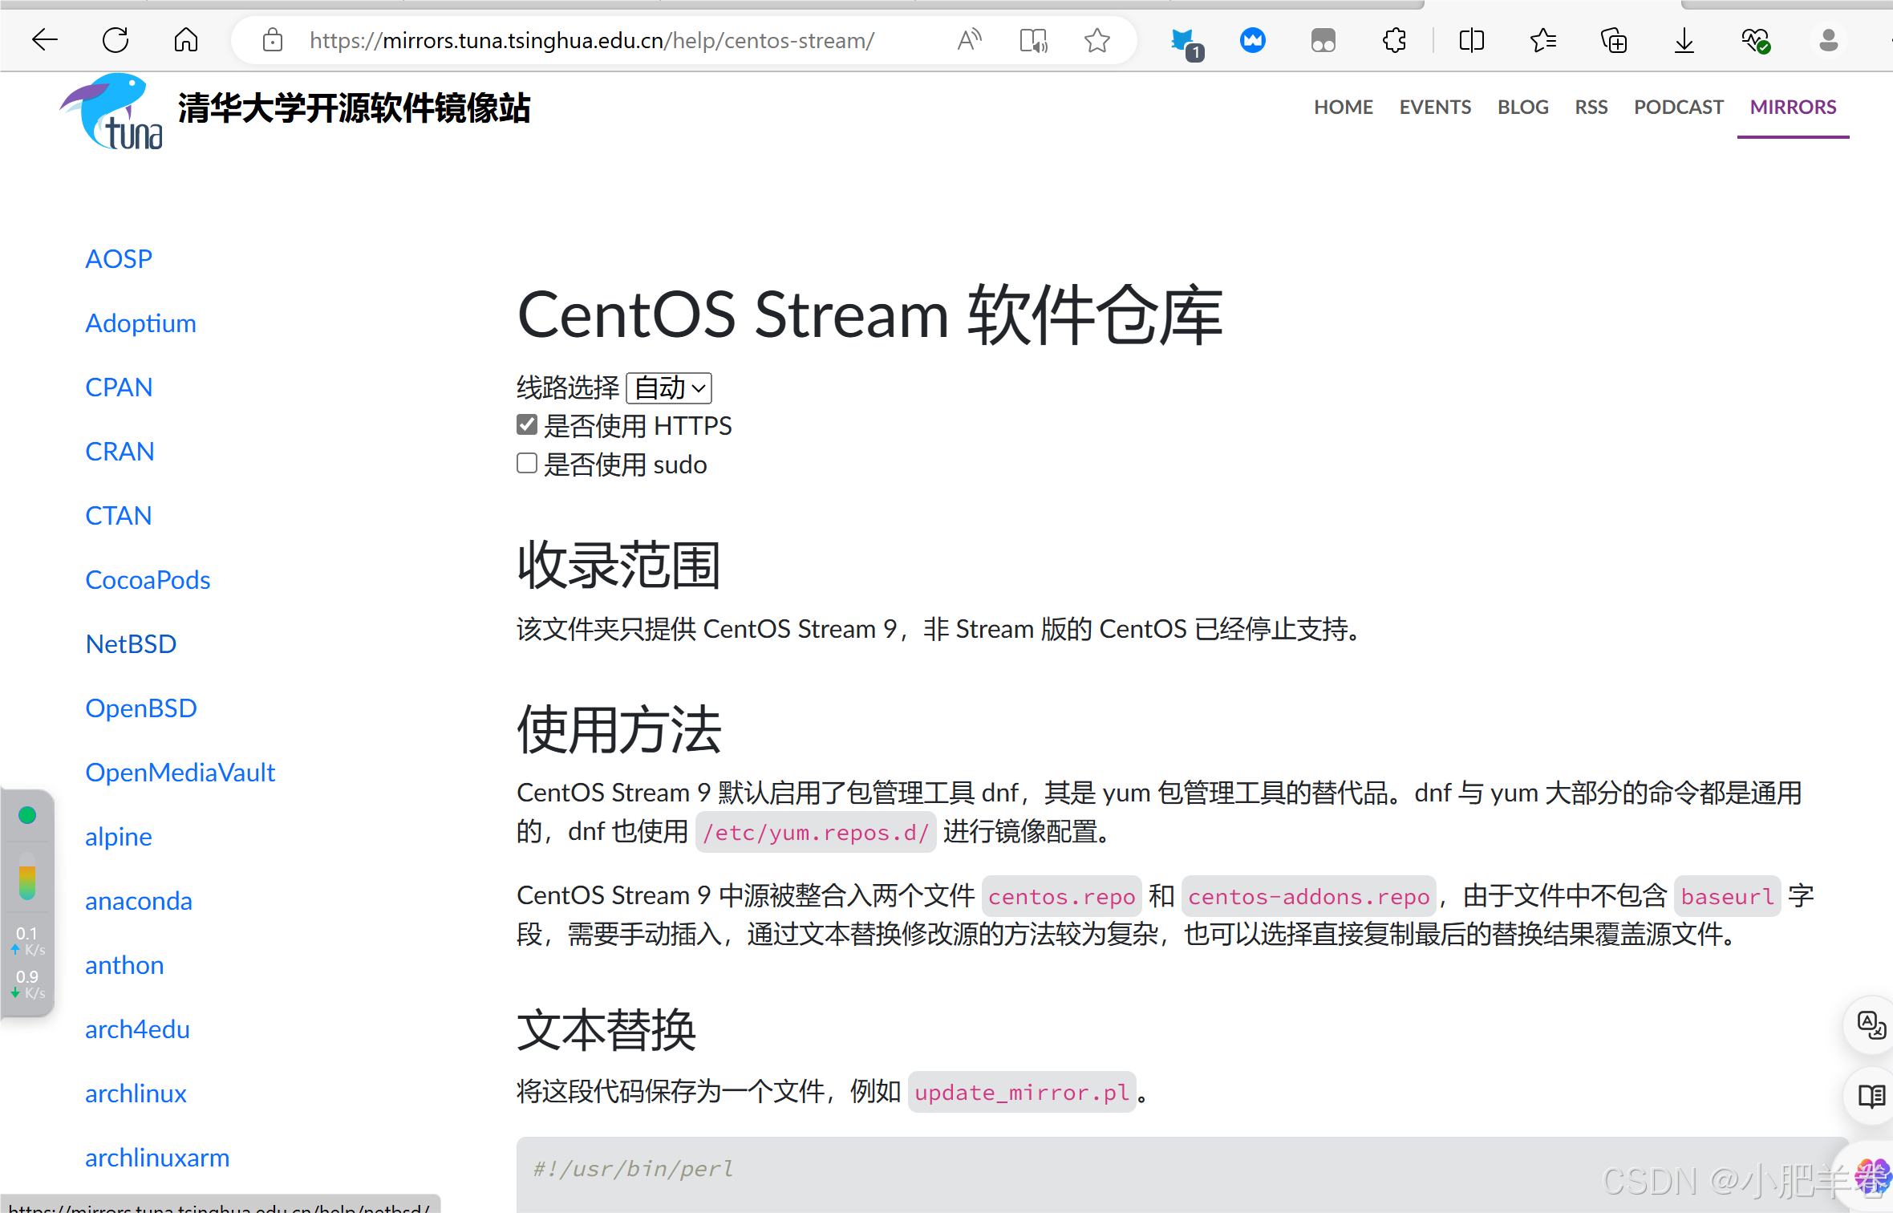The height and width of the screenshot is (1213, 1893).
Task: Open the browser profile avatar
Action: coord(1827,39)
